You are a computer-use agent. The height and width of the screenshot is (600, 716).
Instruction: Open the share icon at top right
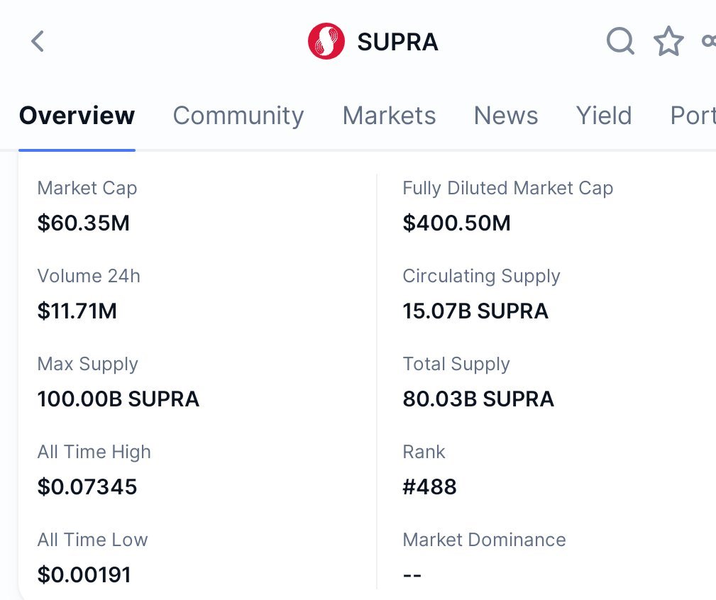point(709,41)
